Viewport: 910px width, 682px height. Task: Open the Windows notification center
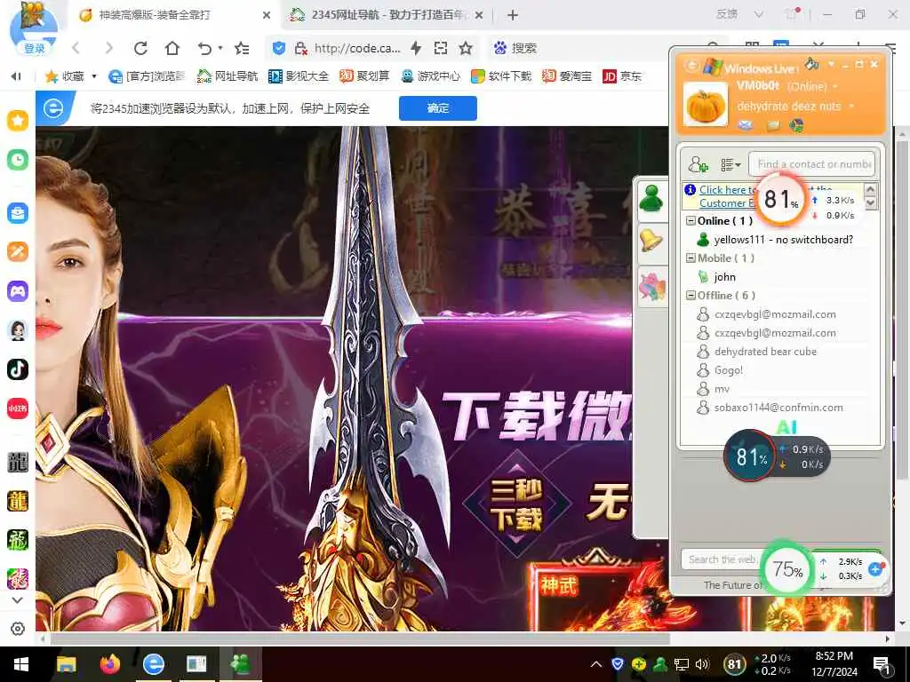coord(882,664)
